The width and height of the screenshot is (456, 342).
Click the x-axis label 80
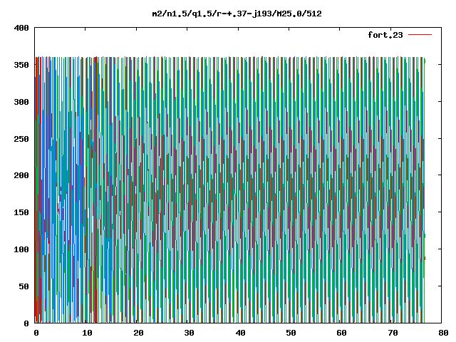[x=443, y=333]
